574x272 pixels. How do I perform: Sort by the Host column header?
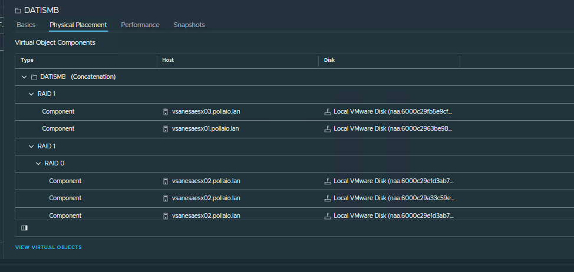click(168, 60)
